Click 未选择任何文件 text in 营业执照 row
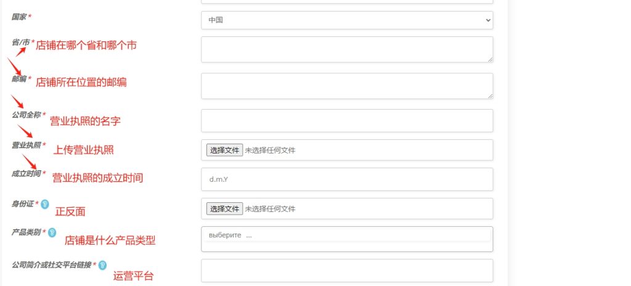 (270, 150)
